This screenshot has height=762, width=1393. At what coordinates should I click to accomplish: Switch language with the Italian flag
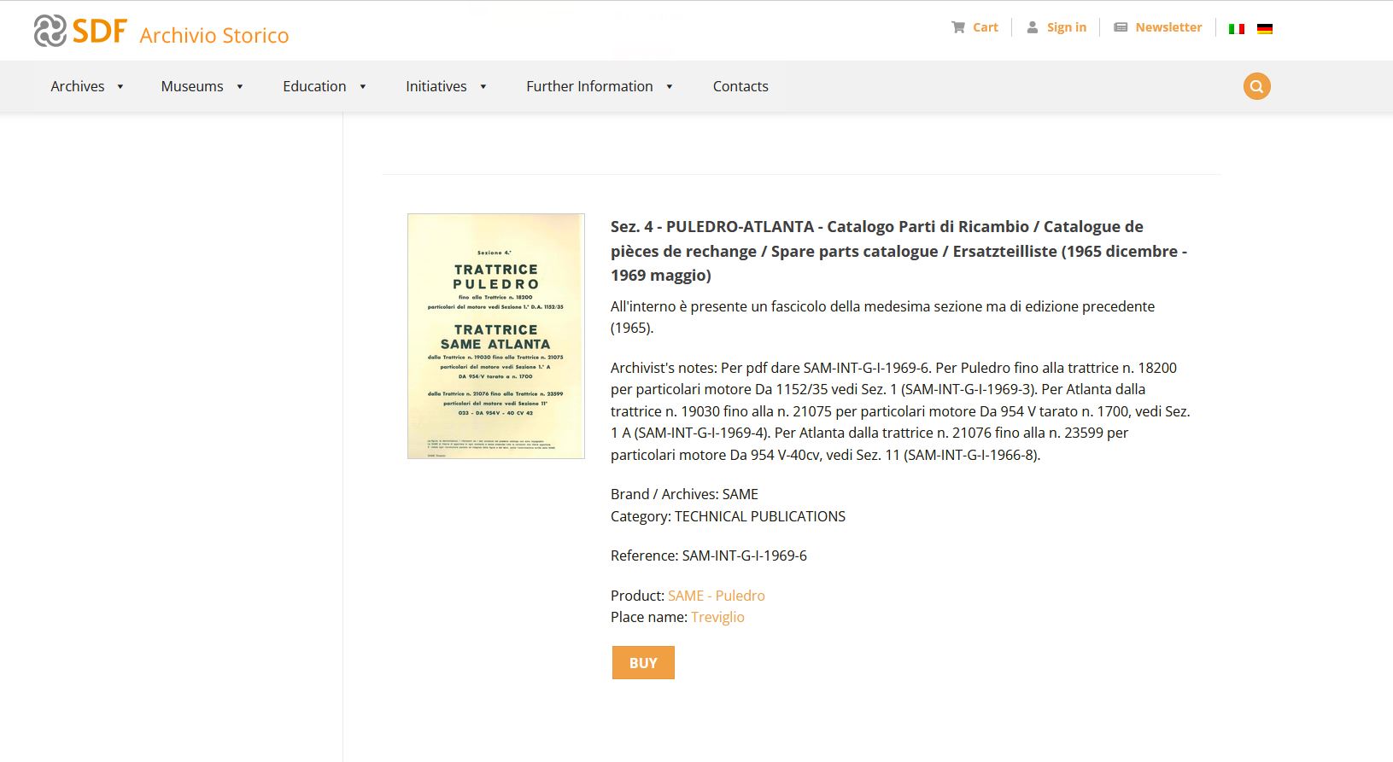1236,29
